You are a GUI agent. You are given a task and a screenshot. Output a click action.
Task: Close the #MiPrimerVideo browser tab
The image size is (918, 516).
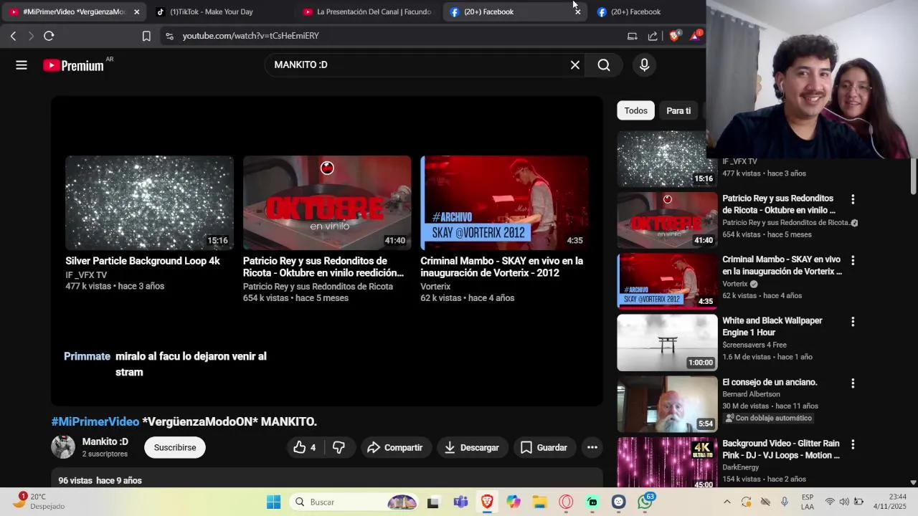[136, 11]
